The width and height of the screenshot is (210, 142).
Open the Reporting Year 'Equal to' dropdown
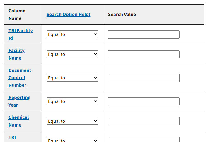[x=72, y=101]
